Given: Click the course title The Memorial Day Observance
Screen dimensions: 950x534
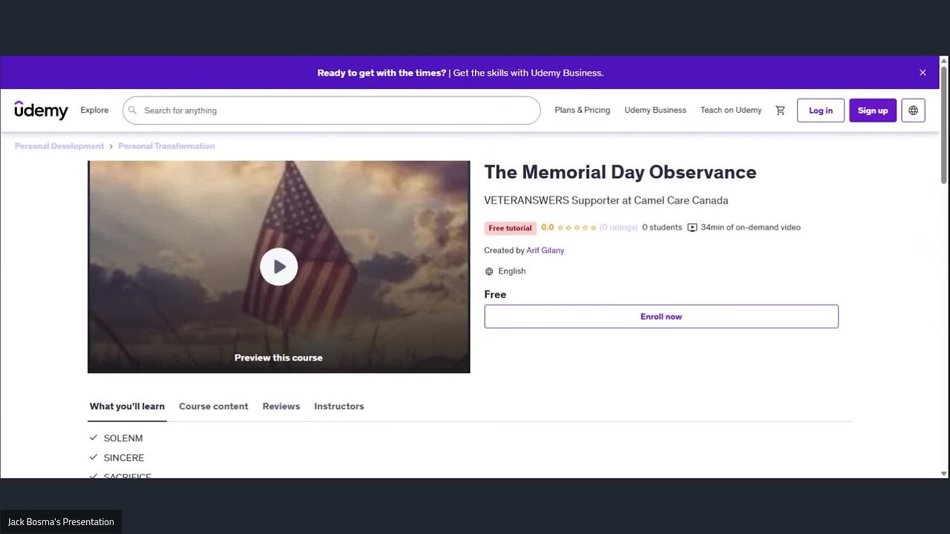Looking at the screenshot, I should [x=620, y=172].
